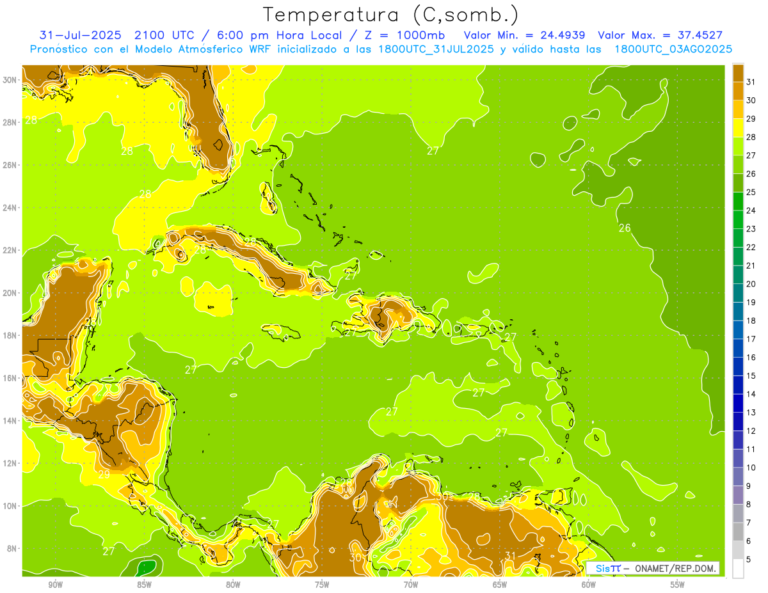Click the "18N" latitude axis label
Image resolution: width=768 pixels, height=593 pixels.
click(11, 335)
